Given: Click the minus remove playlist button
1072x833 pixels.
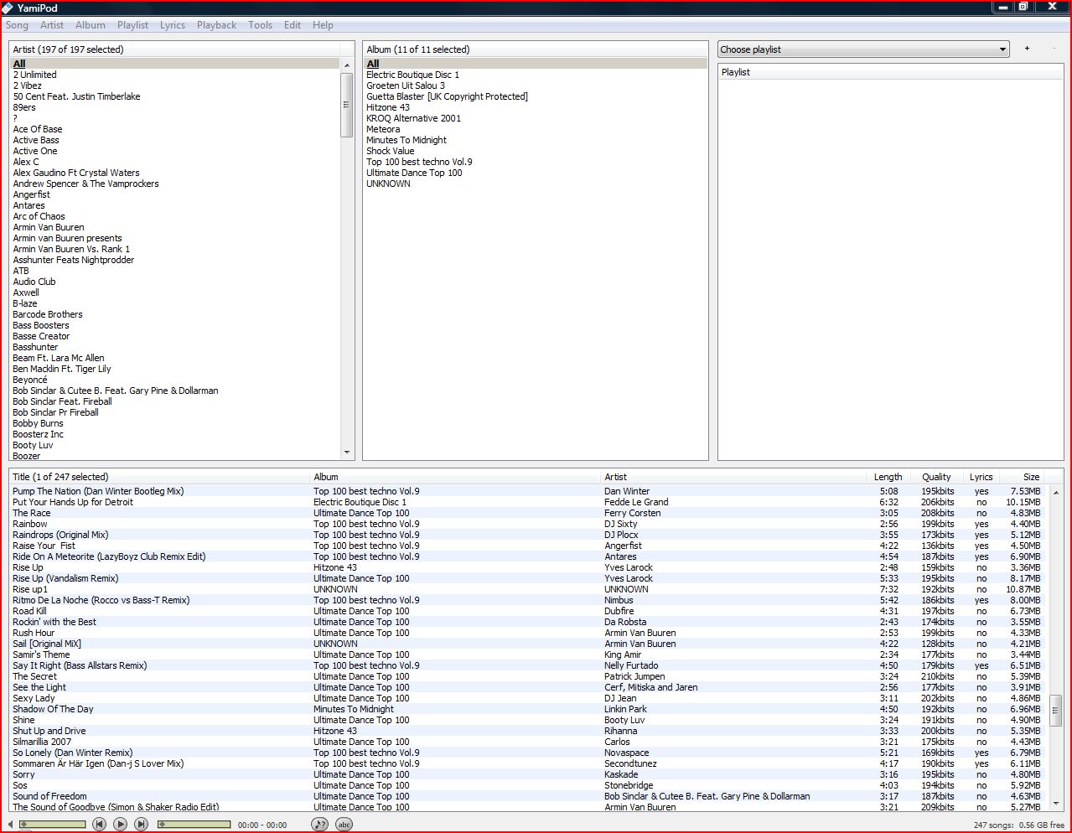Looking at the screenshot, I should click(1054, 49).
